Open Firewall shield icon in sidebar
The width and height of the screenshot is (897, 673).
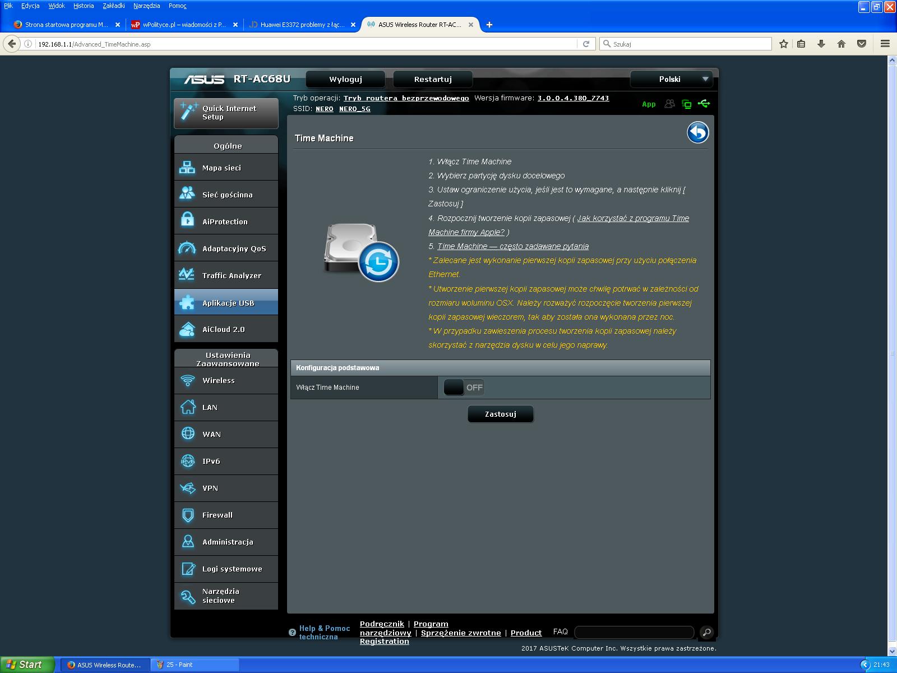188,515
